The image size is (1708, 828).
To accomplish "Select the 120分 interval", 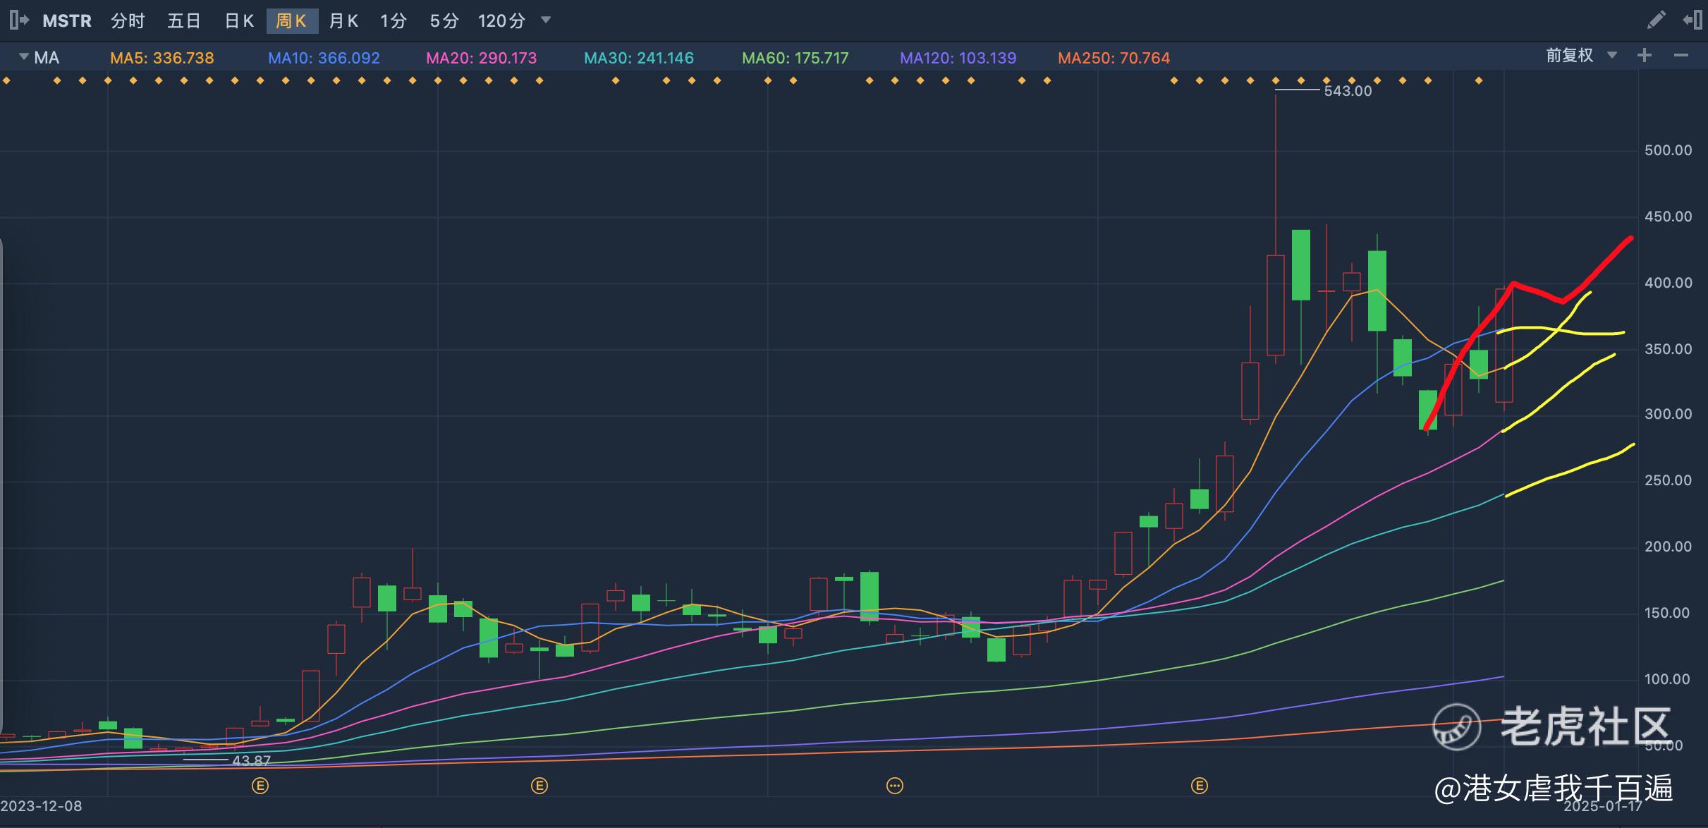I will click(x=502, y=21).
